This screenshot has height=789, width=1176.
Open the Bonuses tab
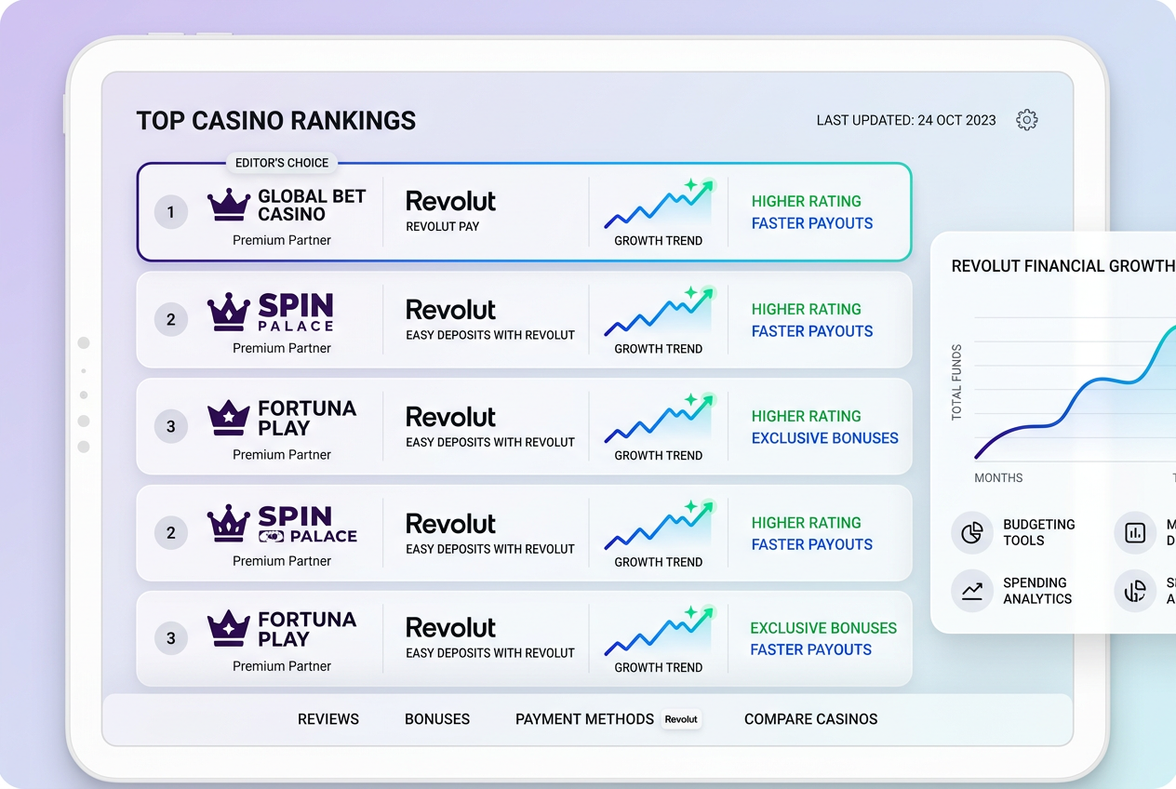437,719
